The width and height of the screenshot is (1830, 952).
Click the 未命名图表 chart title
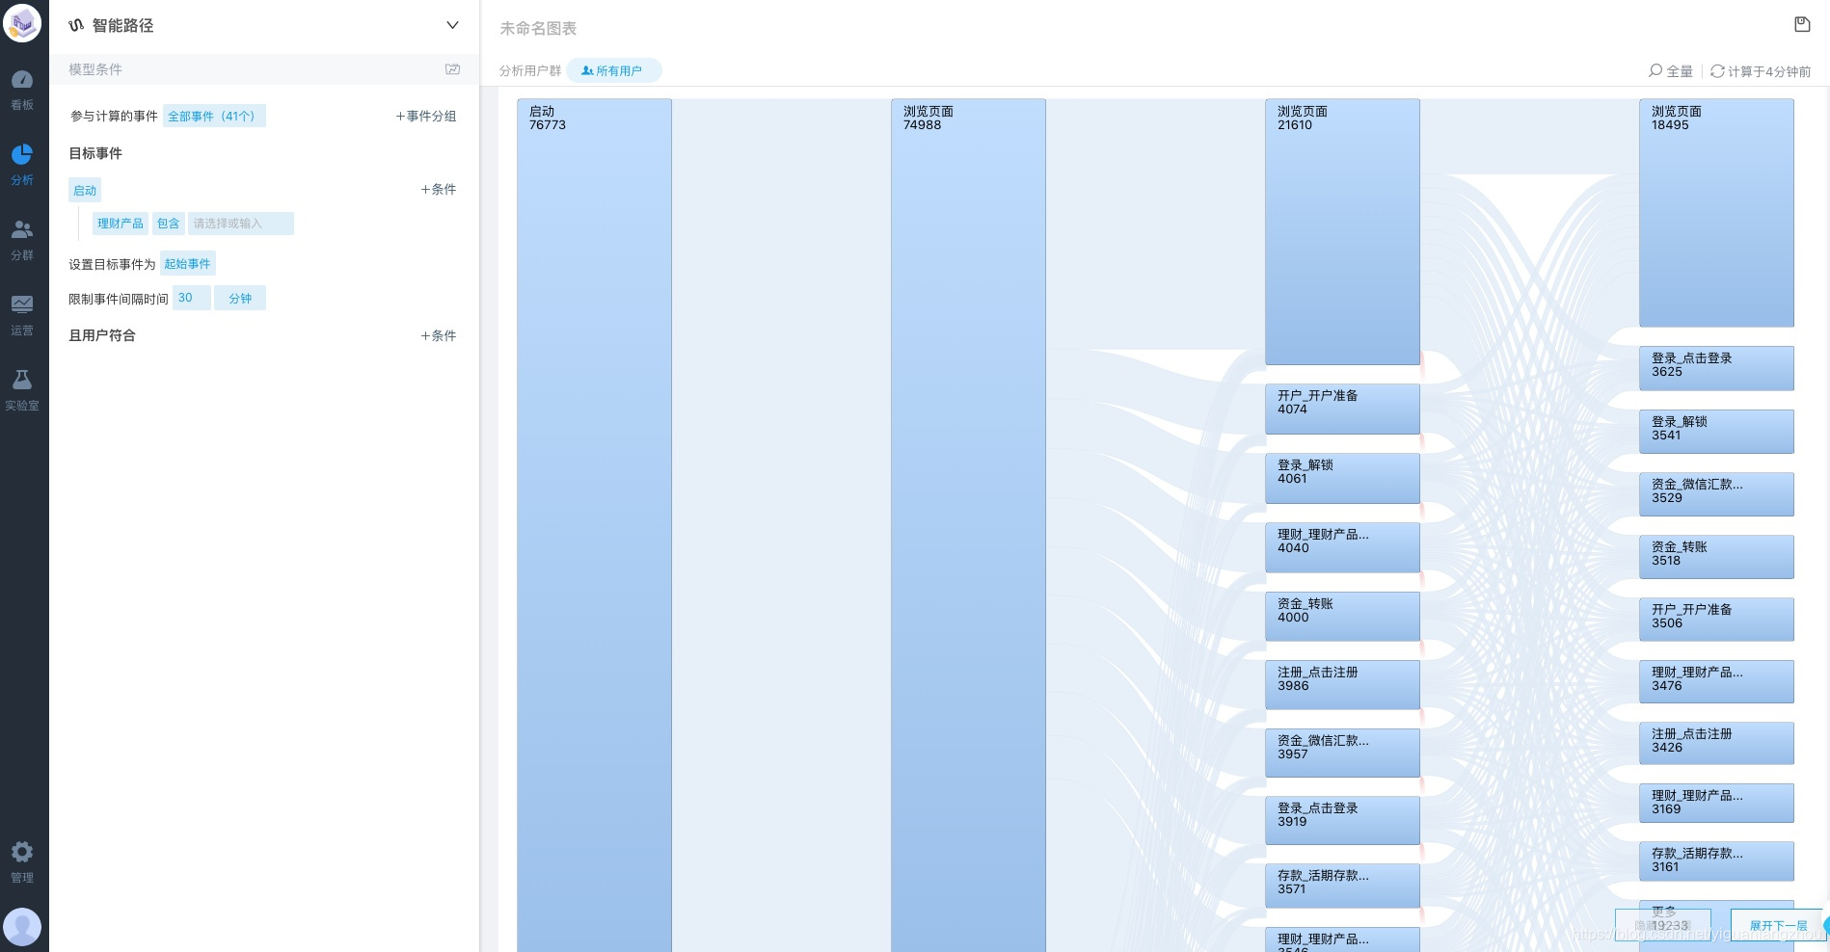538,28
